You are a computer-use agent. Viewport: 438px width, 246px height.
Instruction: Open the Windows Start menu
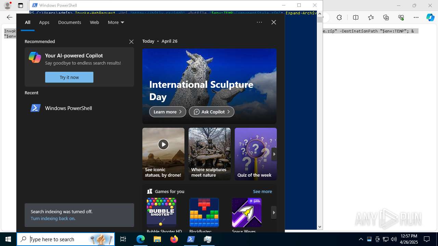8,239
